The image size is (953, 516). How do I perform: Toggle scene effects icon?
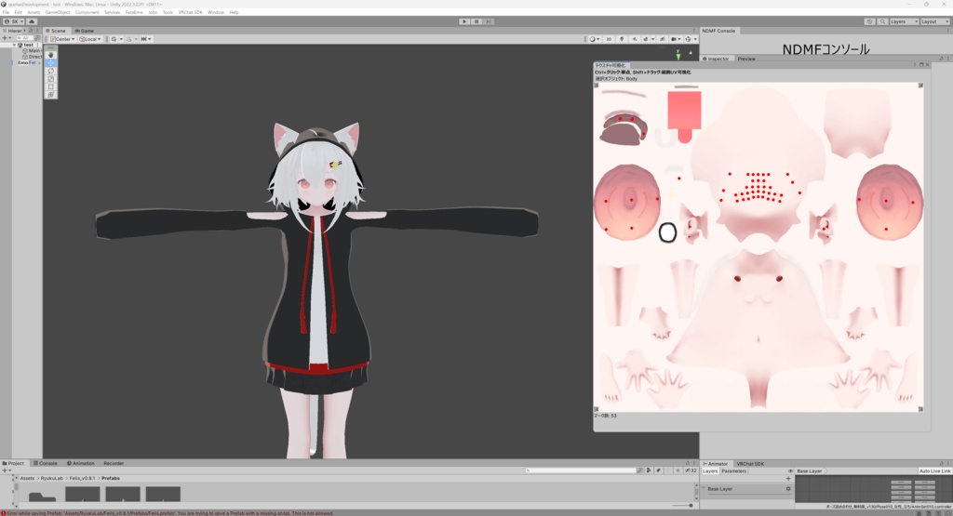pos(647,39)
